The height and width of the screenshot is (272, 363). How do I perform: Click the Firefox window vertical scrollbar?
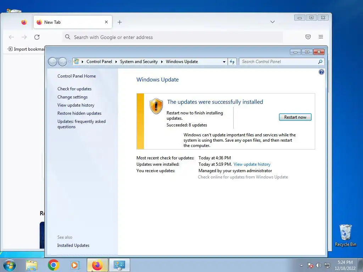coord(329,76)
